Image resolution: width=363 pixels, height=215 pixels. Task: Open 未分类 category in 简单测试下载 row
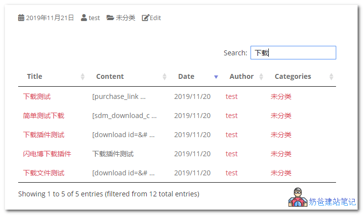pos(281,116)
